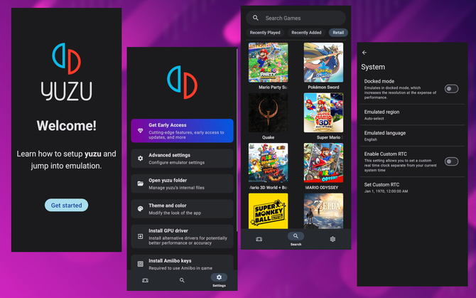Open Get Early Access card
The image size is (476, 298).
182,131
